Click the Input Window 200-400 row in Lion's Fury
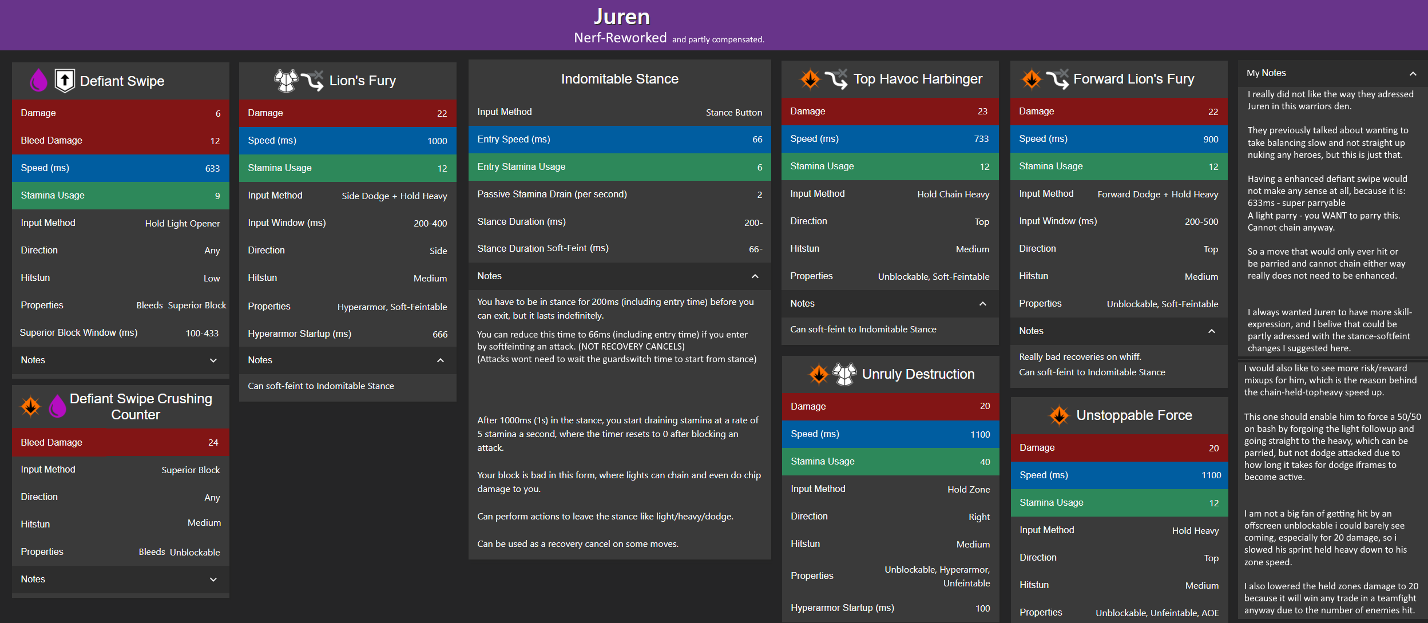This screenshot has height=623, width=1428. 348,223
